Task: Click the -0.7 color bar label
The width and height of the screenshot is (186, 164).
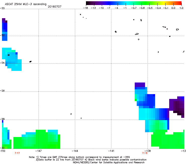Action: click(134, 8)
